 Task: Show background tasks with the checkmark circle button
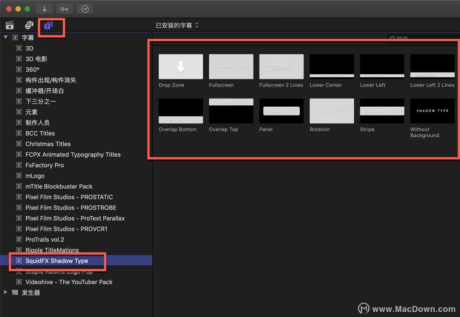(x=85, y=9)
